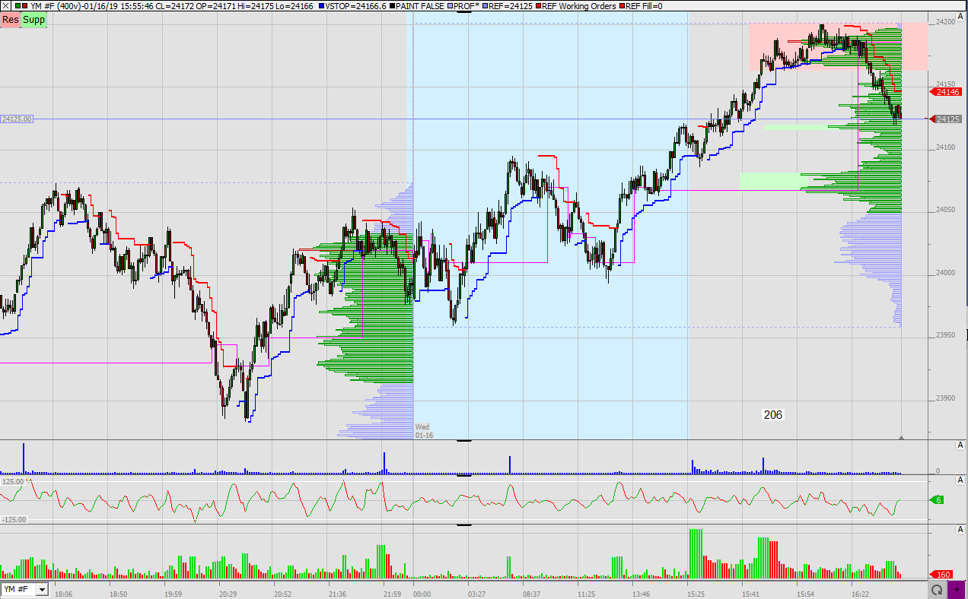Click the PROF* indicator square
Screen dimensions: 968x599
(450, 6)
